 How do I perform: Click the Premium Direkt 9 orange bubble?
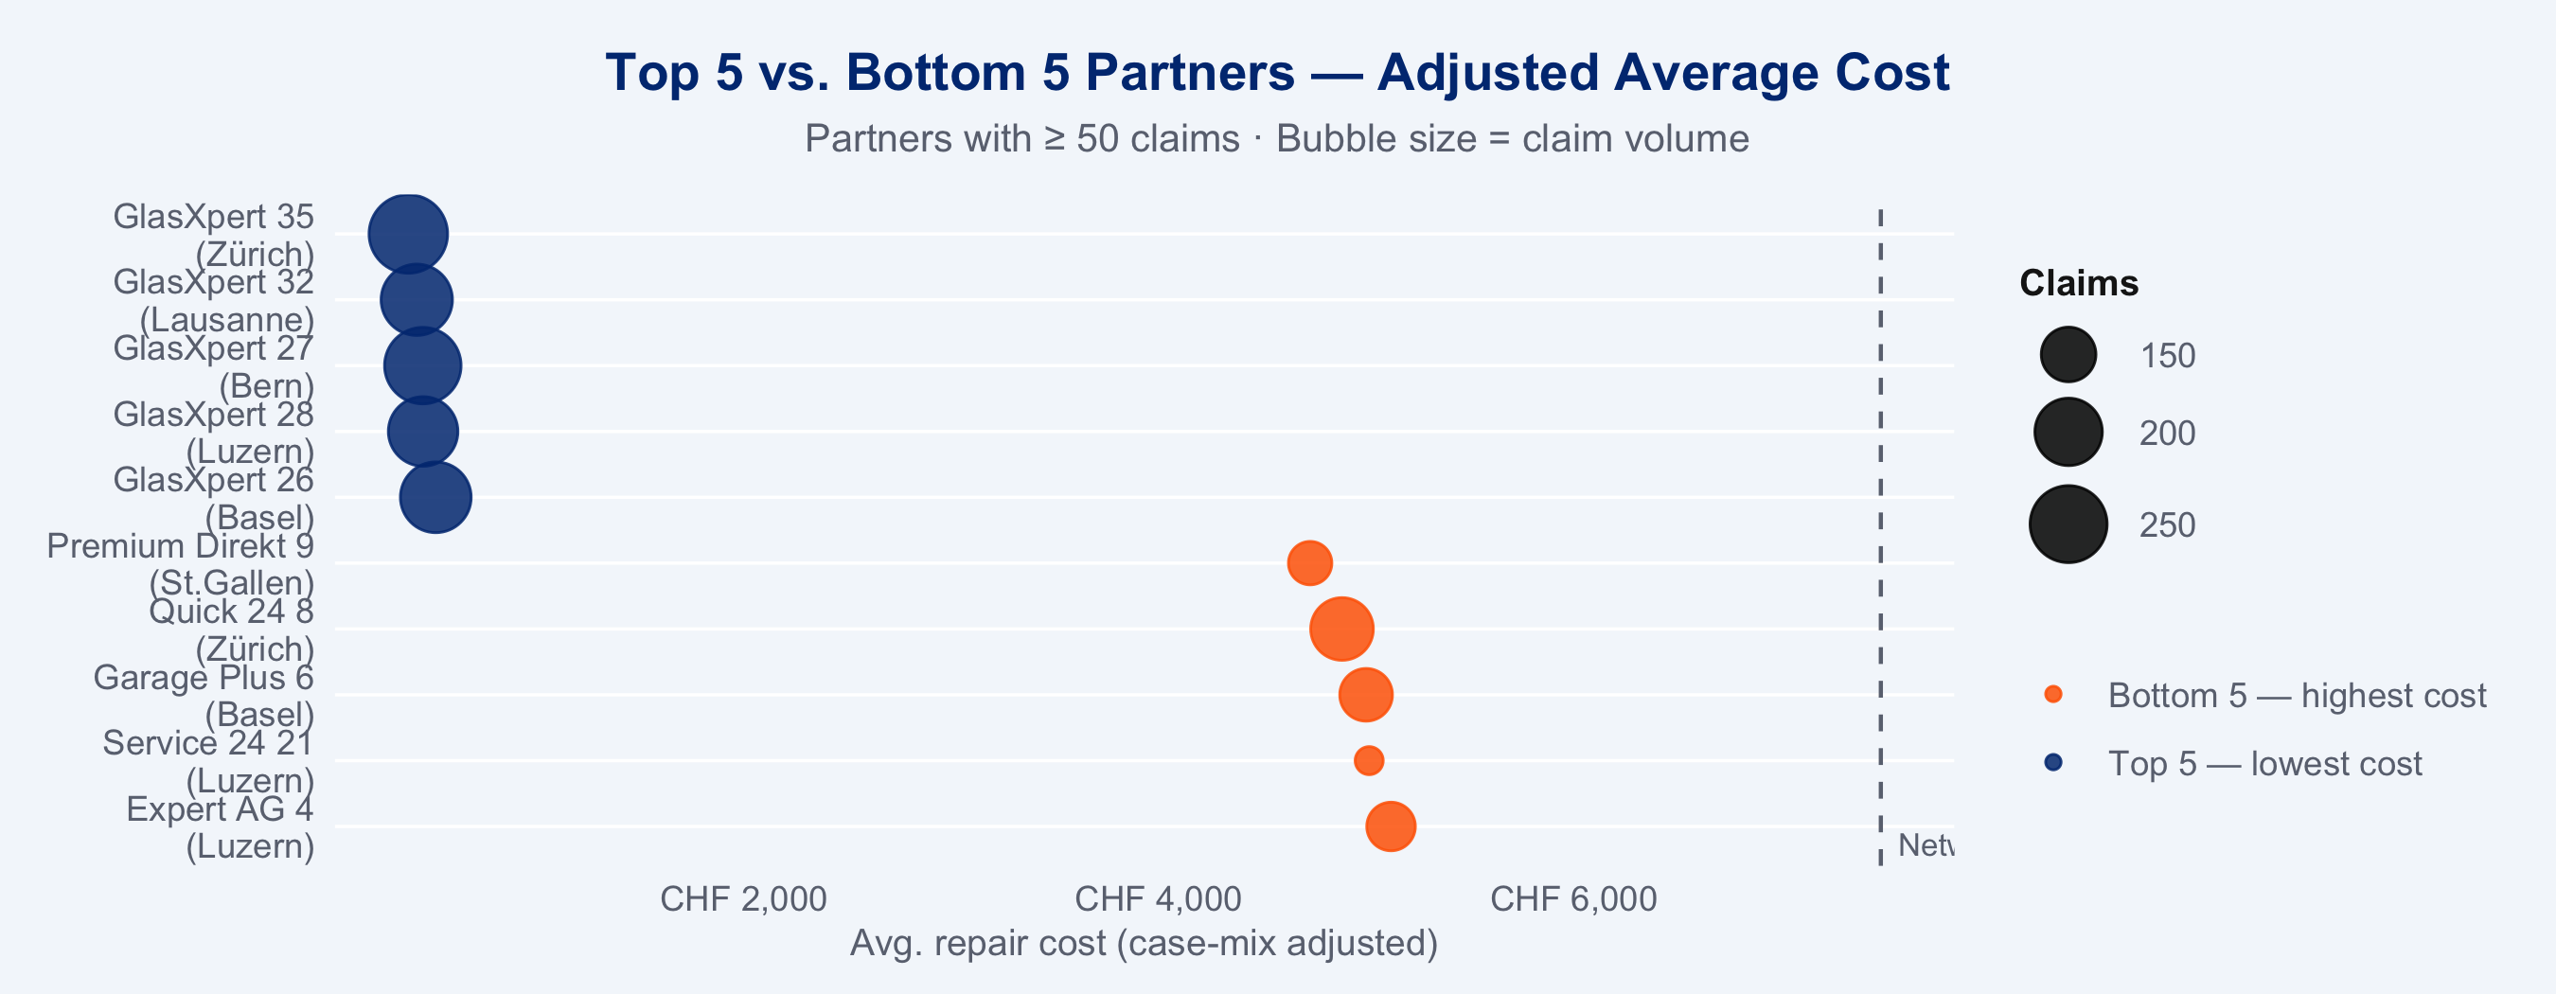1310,563
